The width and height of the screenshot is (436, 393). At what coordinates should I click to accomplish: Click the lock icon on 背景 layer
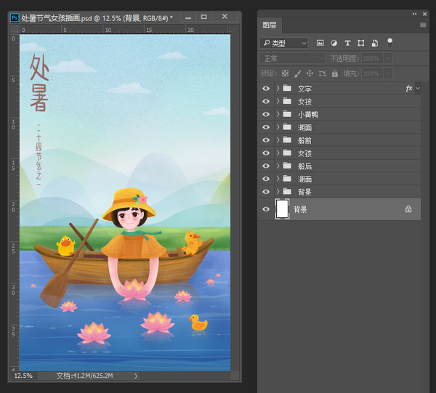[408, 209]
